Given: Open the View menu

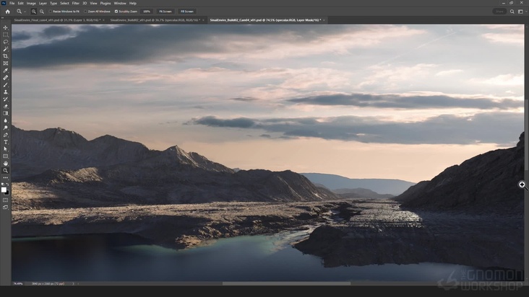Looking at the screenshot, I should click(x=93, y=4).
